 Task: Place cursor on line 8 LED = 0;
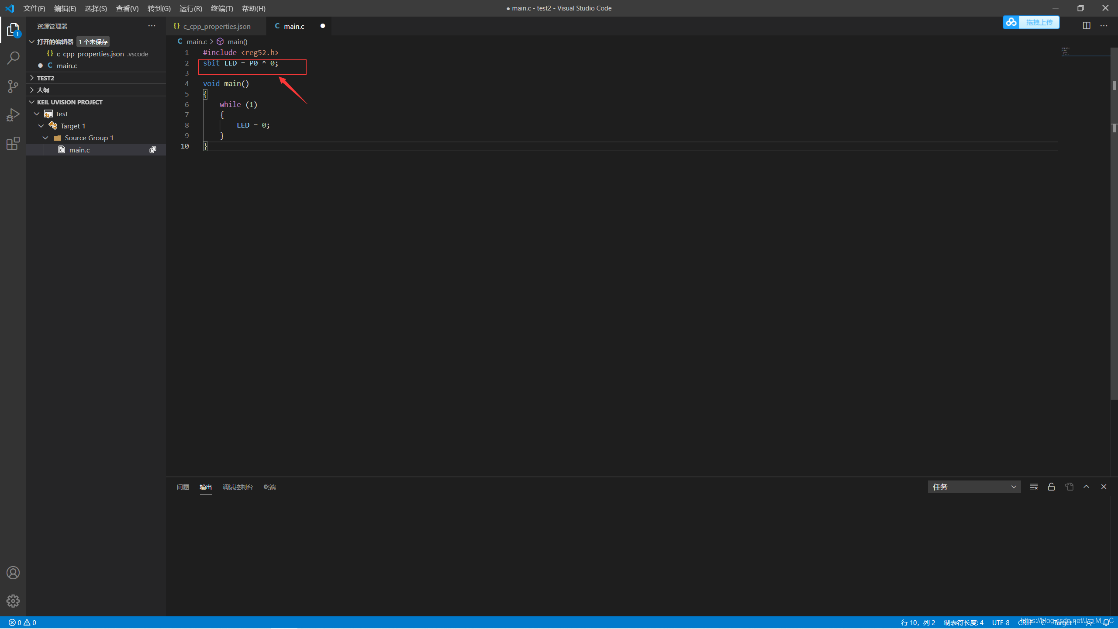253,125
